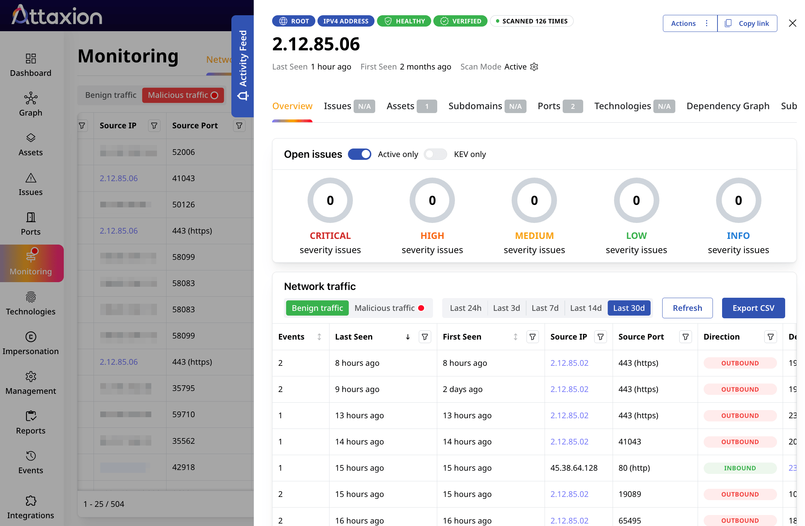Open the Direction column filter
805x526 pixels.
(770, 337)
